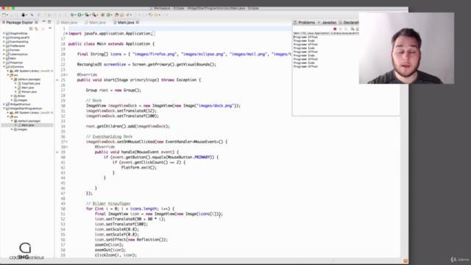
Task: Expand the WidgetShortcut project
Action: pos(4,105)
